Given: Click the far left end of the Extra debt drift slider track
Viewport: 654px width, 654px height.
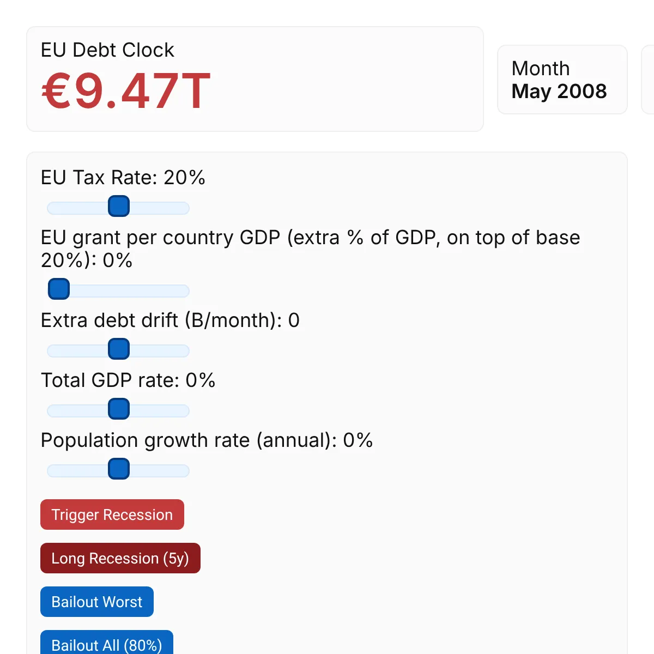Looking at the screenshot, I should [x=51, y=351].
